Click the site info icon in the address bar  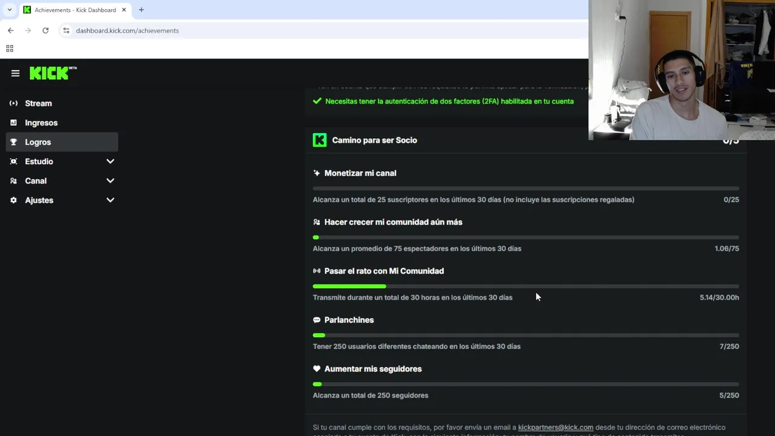[x=66, y=30]
